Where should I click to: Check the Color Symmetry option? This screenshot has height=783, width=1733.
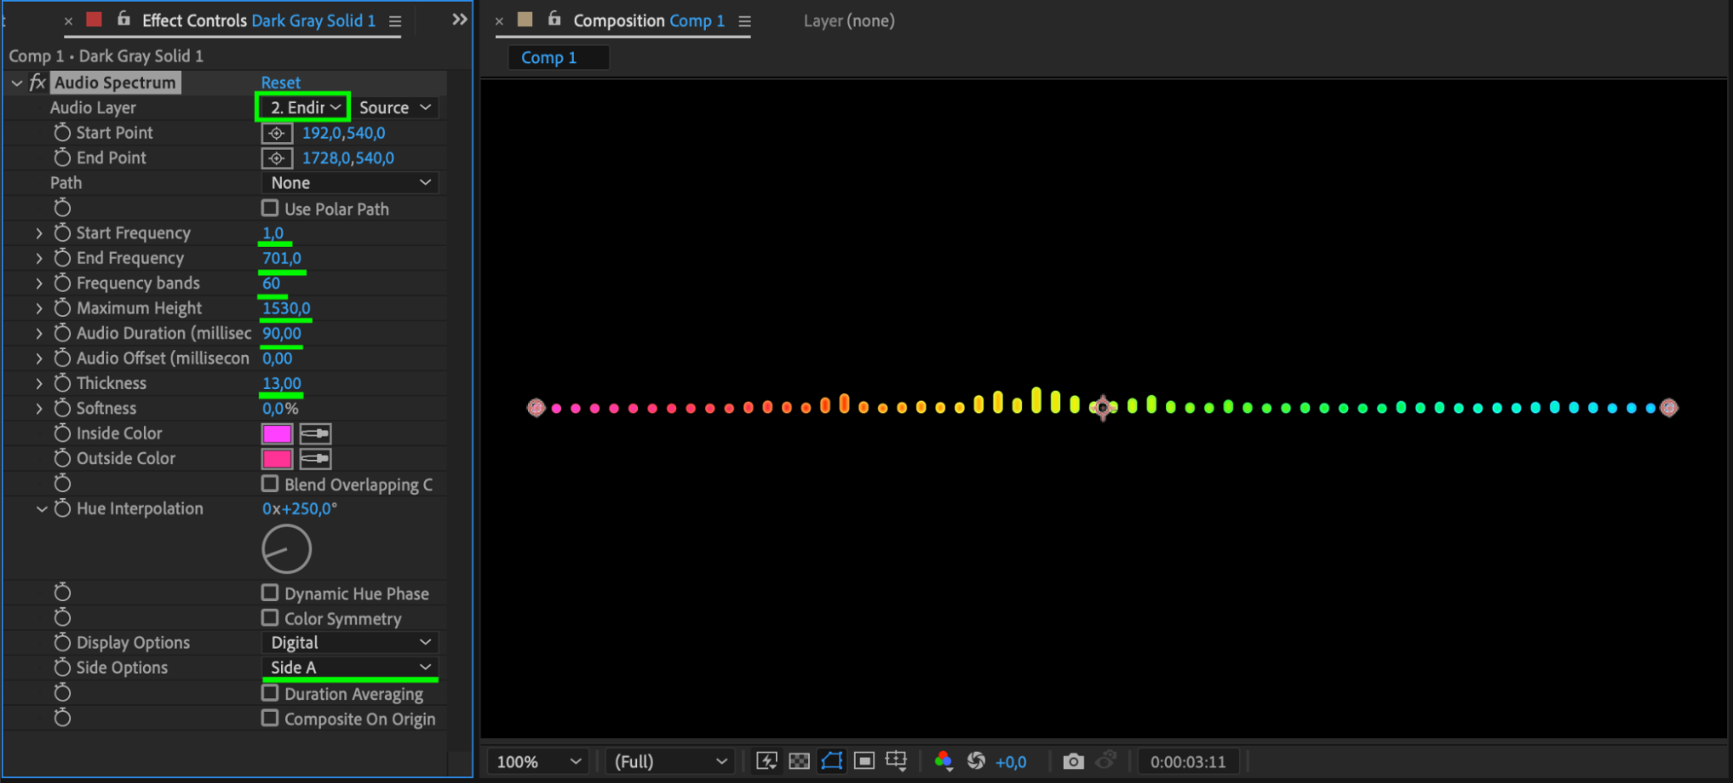(x=270, y=618)
